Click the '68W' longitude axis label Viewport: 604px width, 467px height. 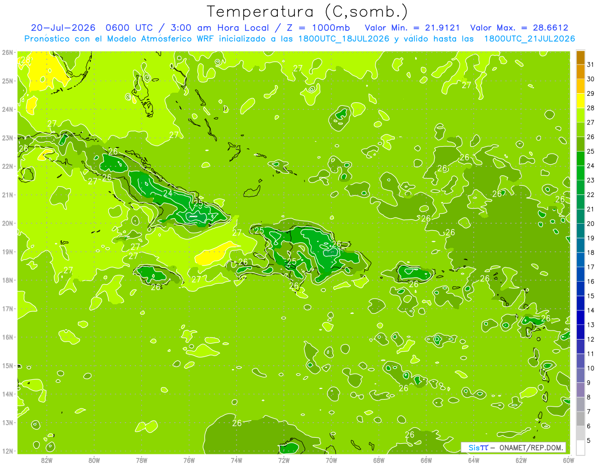[379, 460]
